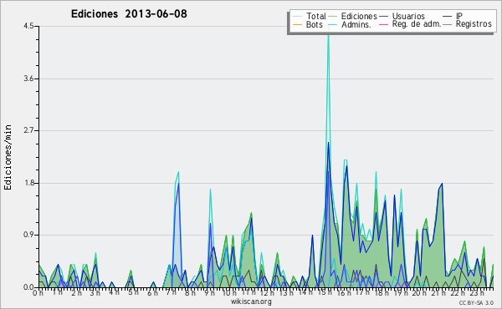This screenshot has height=309, width=502.
Task: Select the 'Registros' legend label
Action: click(x=474, y=24)
